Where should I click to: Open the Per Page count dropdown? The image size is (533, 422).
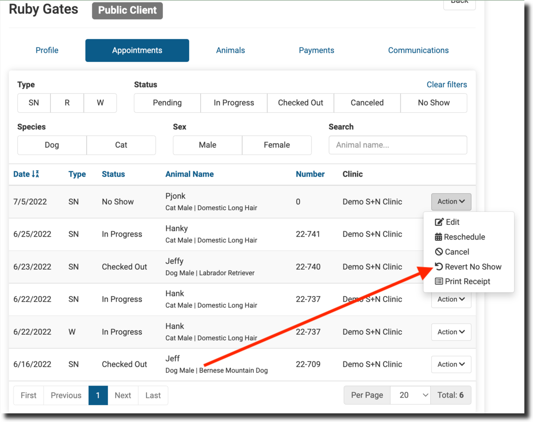click(410, 395)
